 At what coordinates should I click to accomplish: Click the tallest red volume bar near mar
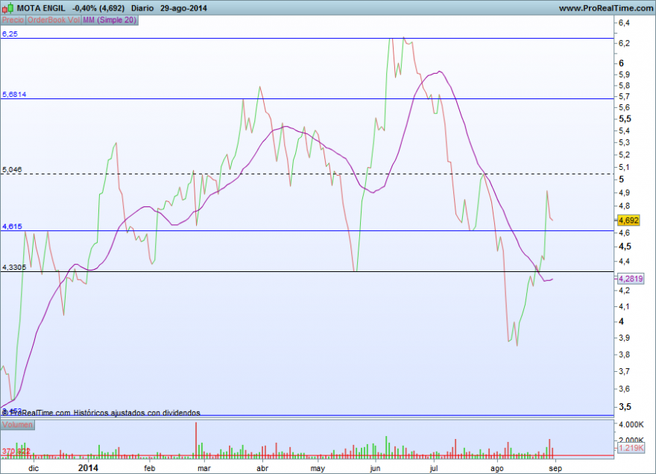coord(196,440)
